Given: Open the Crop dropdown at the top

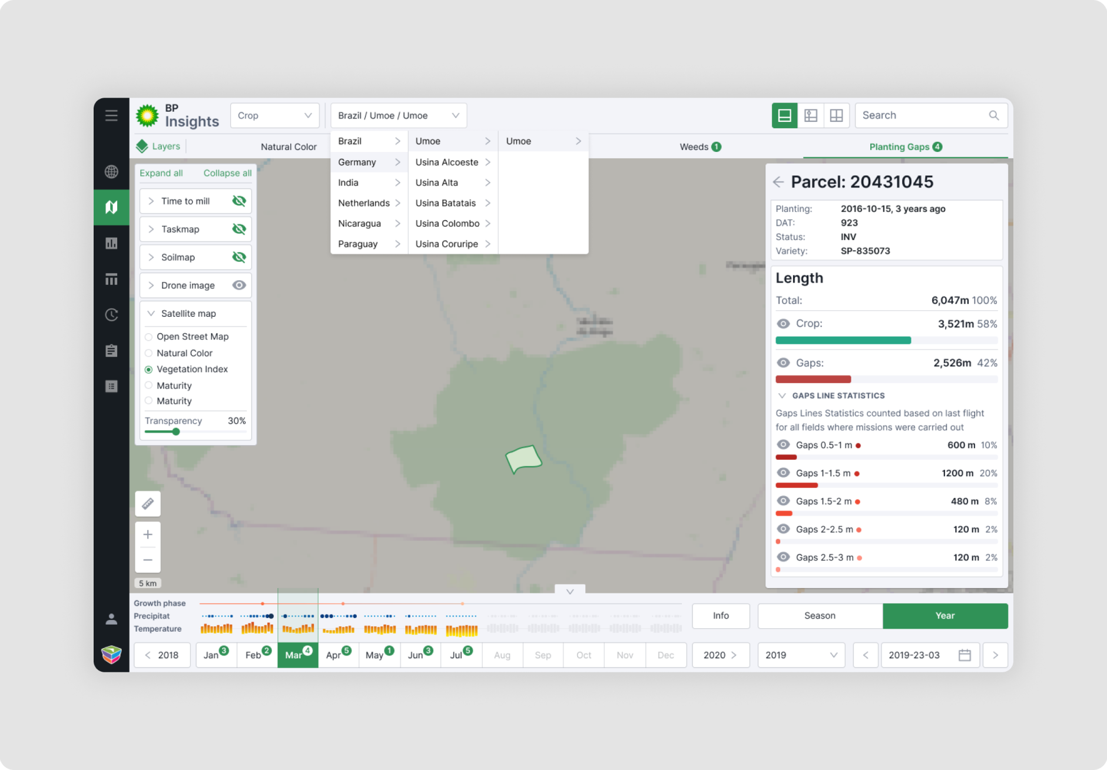Looking at the screenshot, I should [274, 115].
